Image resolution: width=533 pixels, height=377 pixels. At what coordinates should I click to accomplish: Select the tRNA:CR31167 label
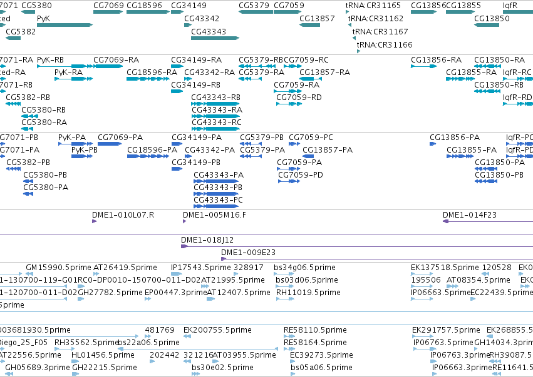[380, 31]
